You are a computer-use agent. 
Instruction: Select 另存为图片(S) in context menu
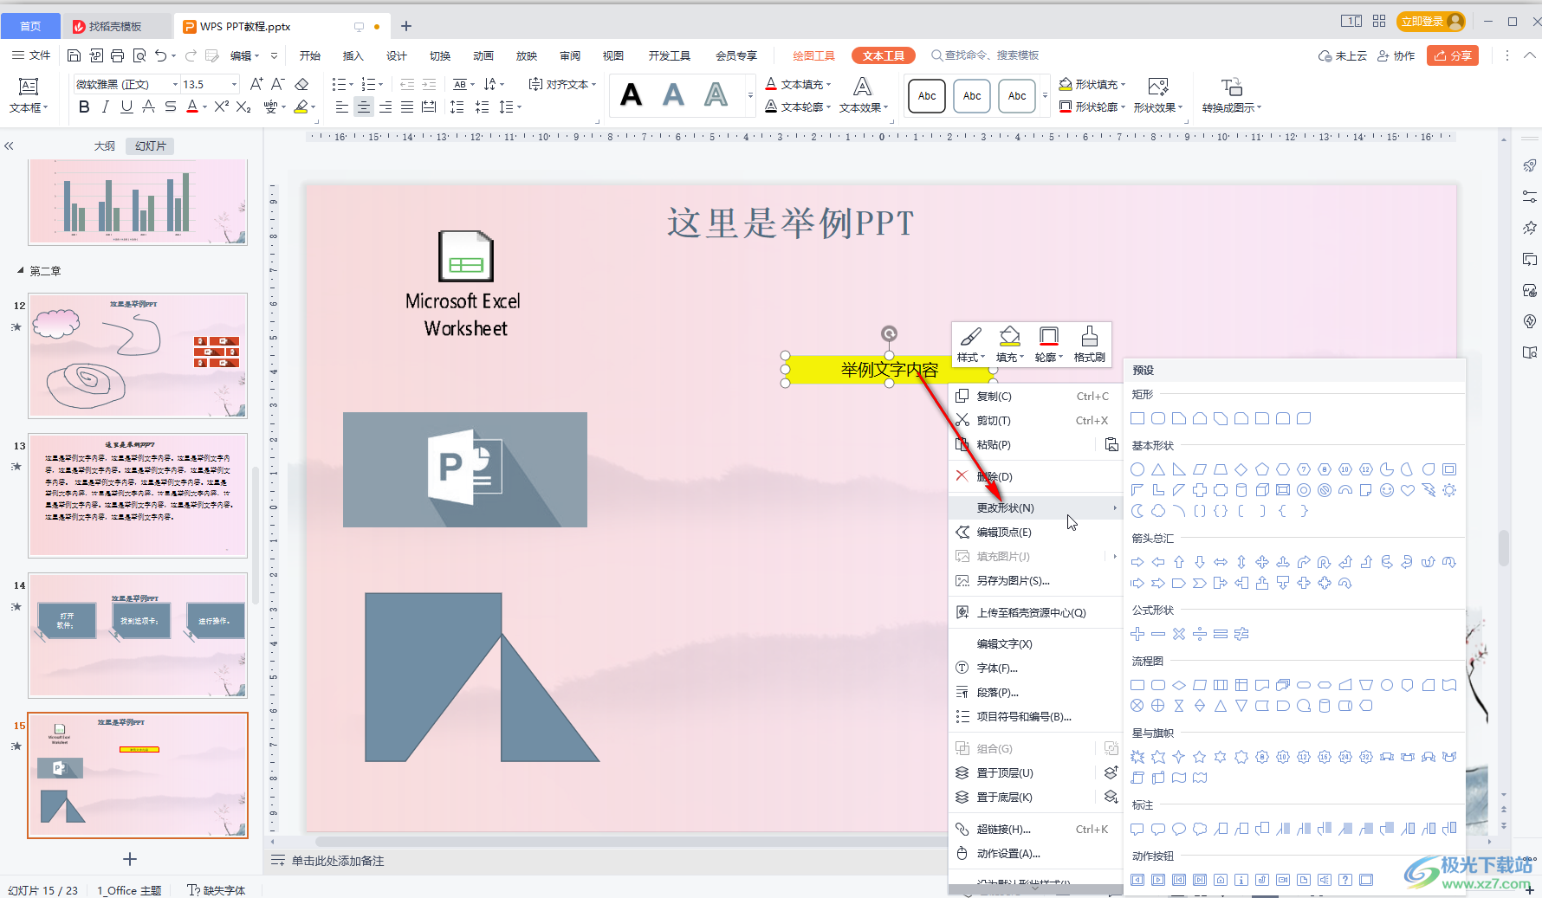1036,580
